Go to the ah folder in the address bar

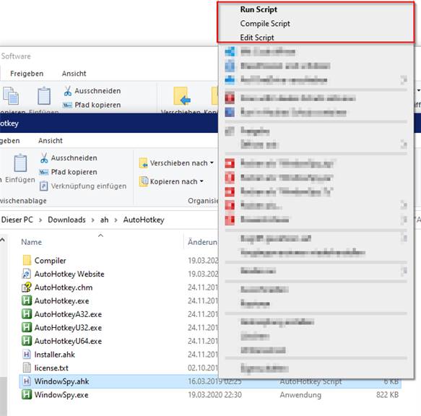104,220
